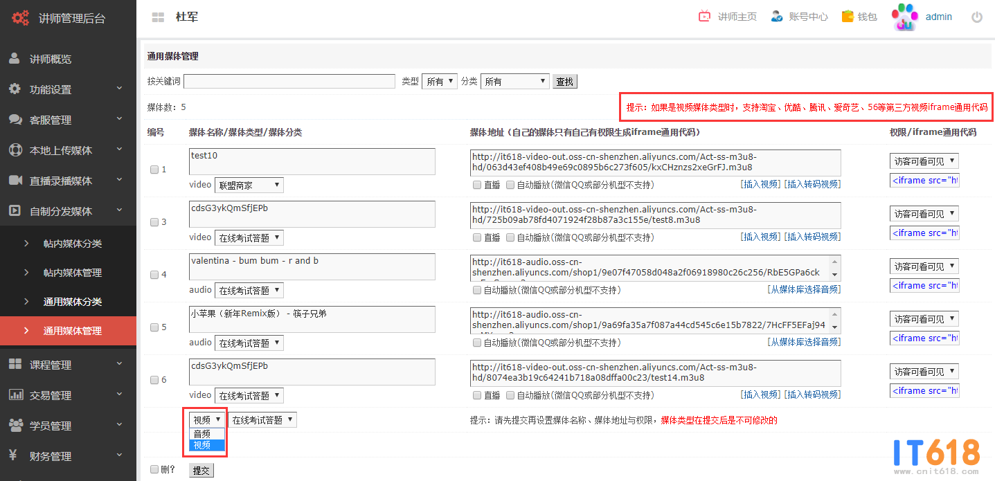Image resolution: width=995 pixels, height=481 pixels.
Task: Click the 提交 submit button
Action: tap(201, 471)
